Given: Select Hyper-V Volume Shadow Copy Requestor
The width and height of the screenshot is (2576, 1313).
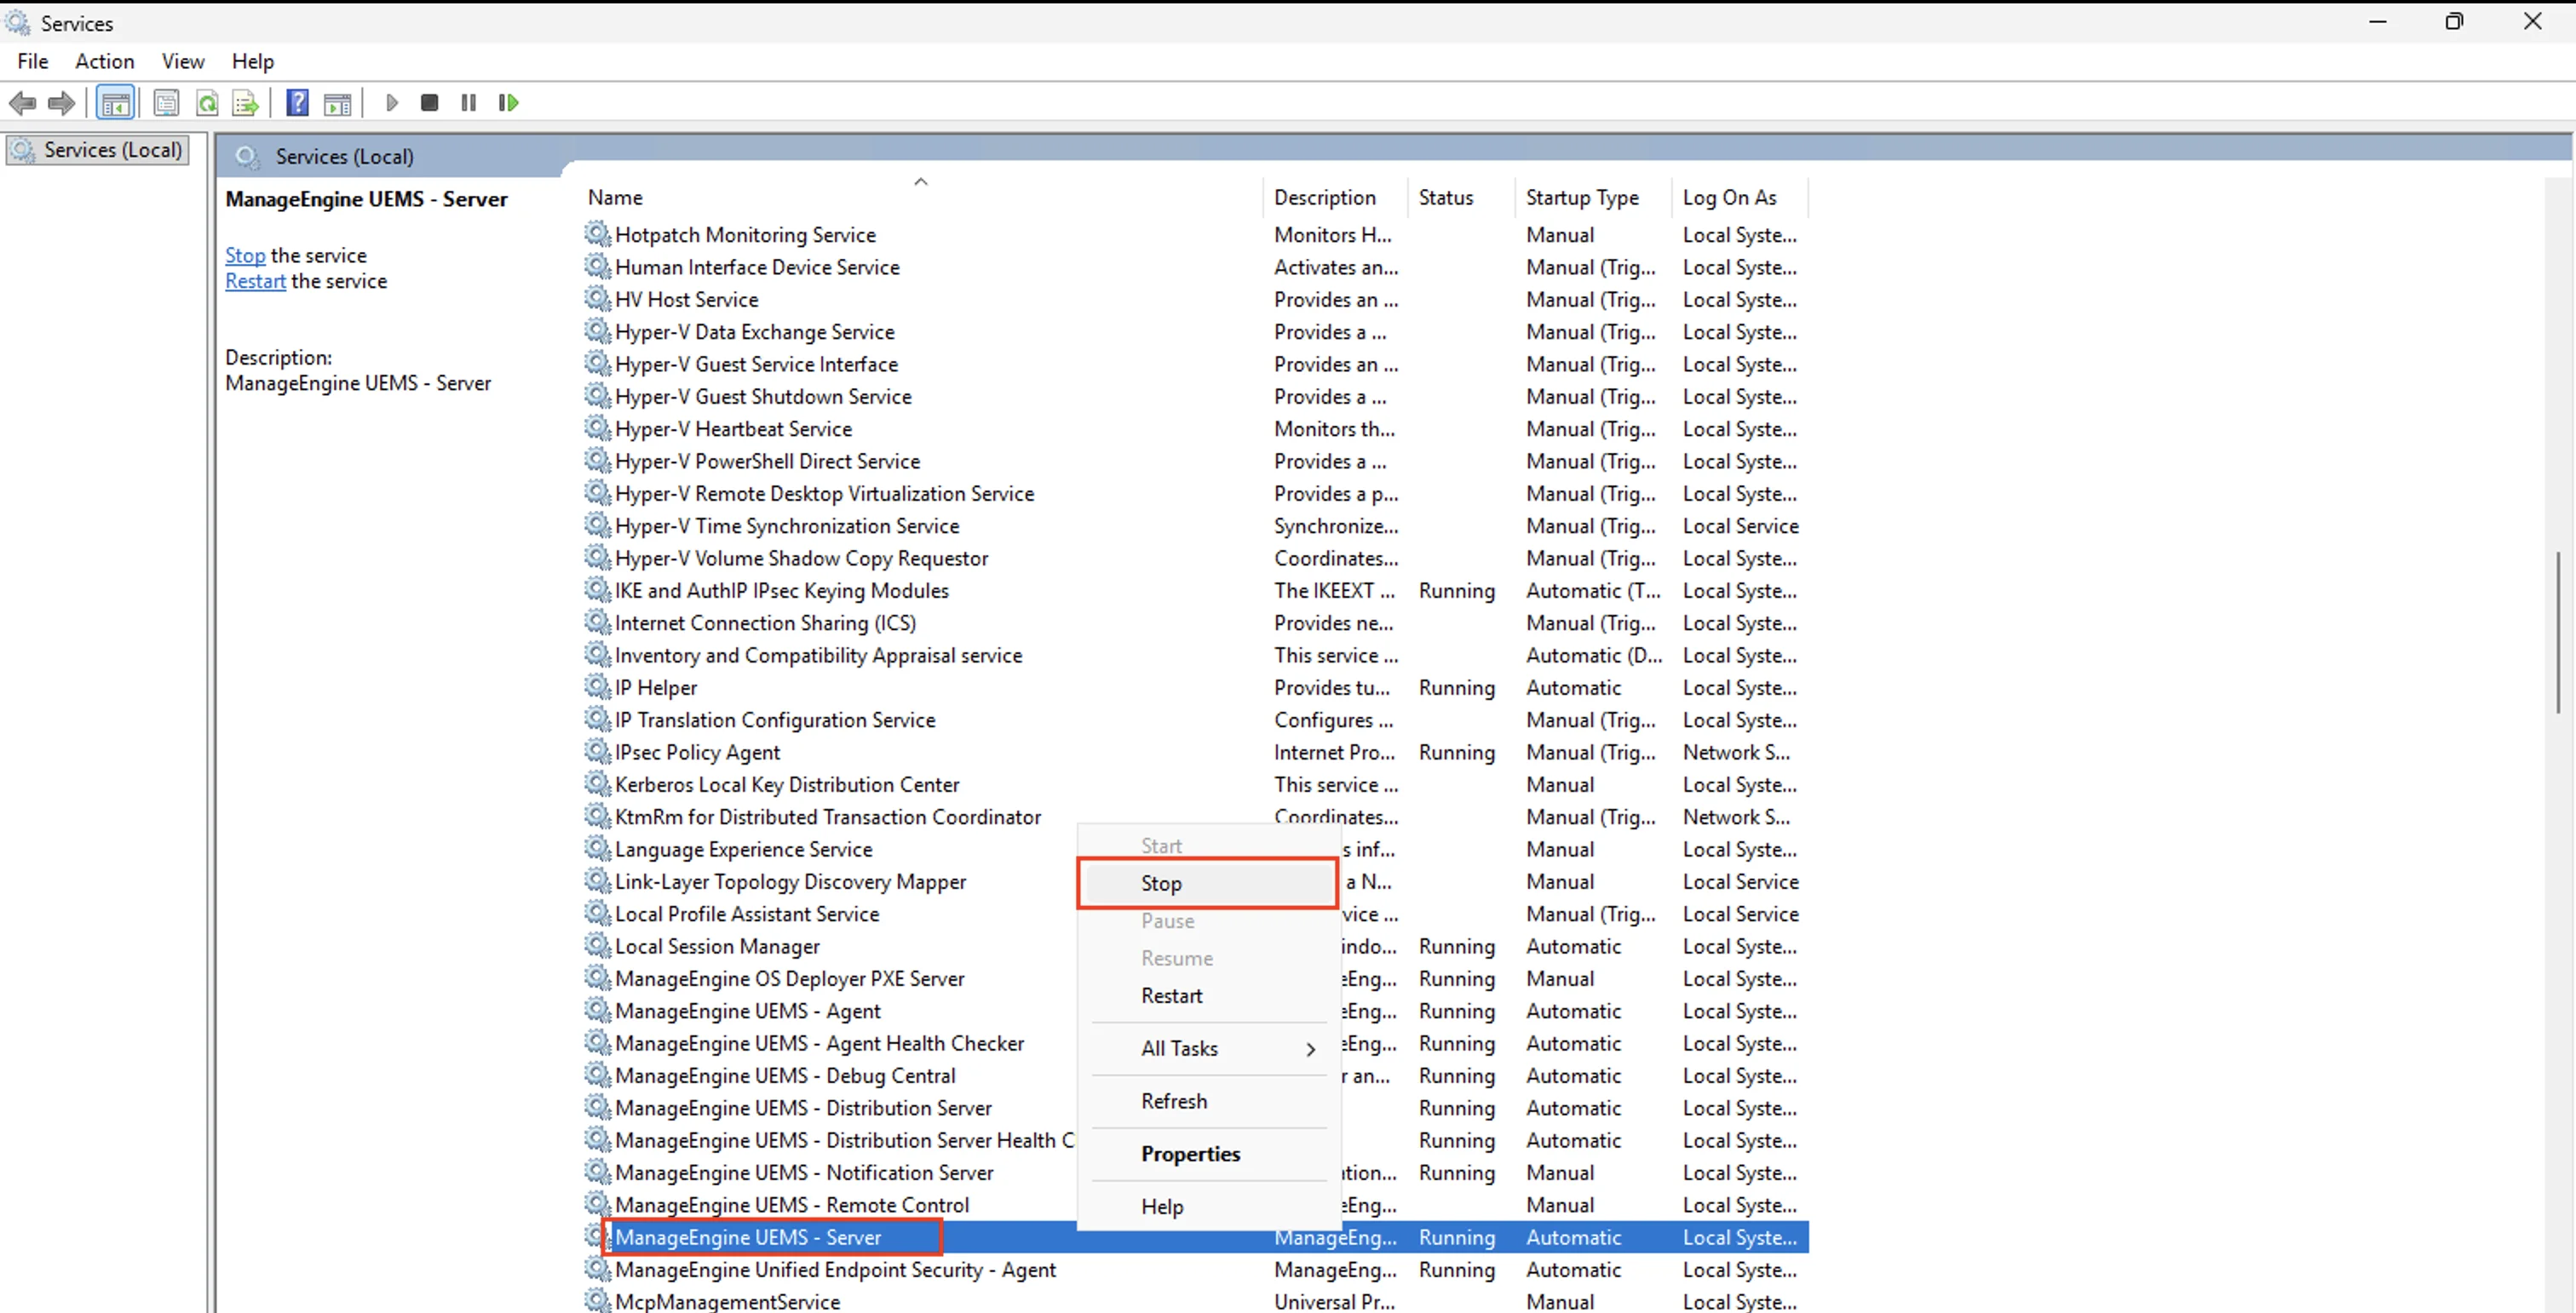Looking at the screenshot, I should tap(1196, 558).
